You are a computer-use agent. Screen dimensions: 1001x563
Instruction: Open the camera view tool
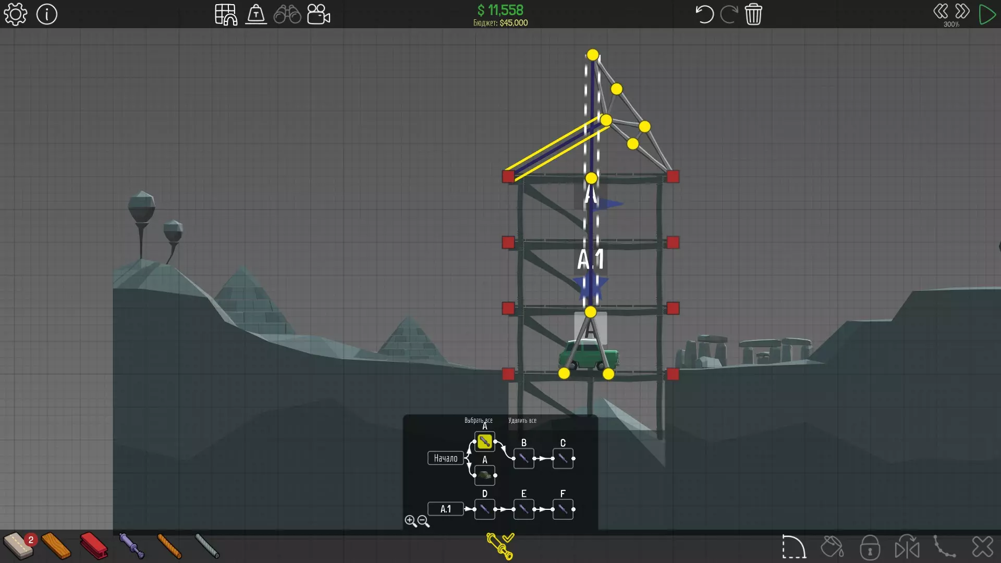coord(319,15)
